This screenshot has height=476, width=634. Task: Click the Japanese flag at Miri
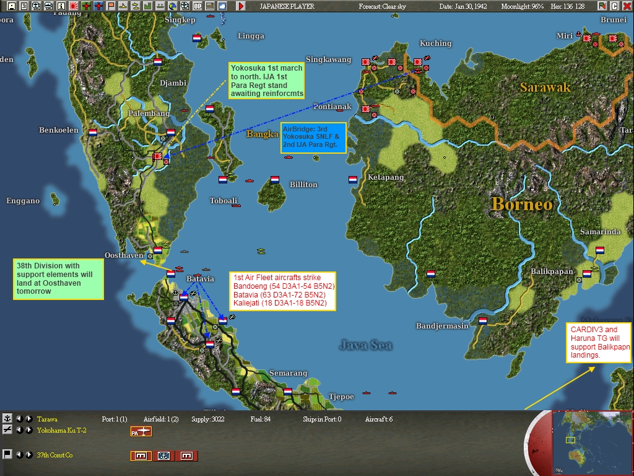587,38
